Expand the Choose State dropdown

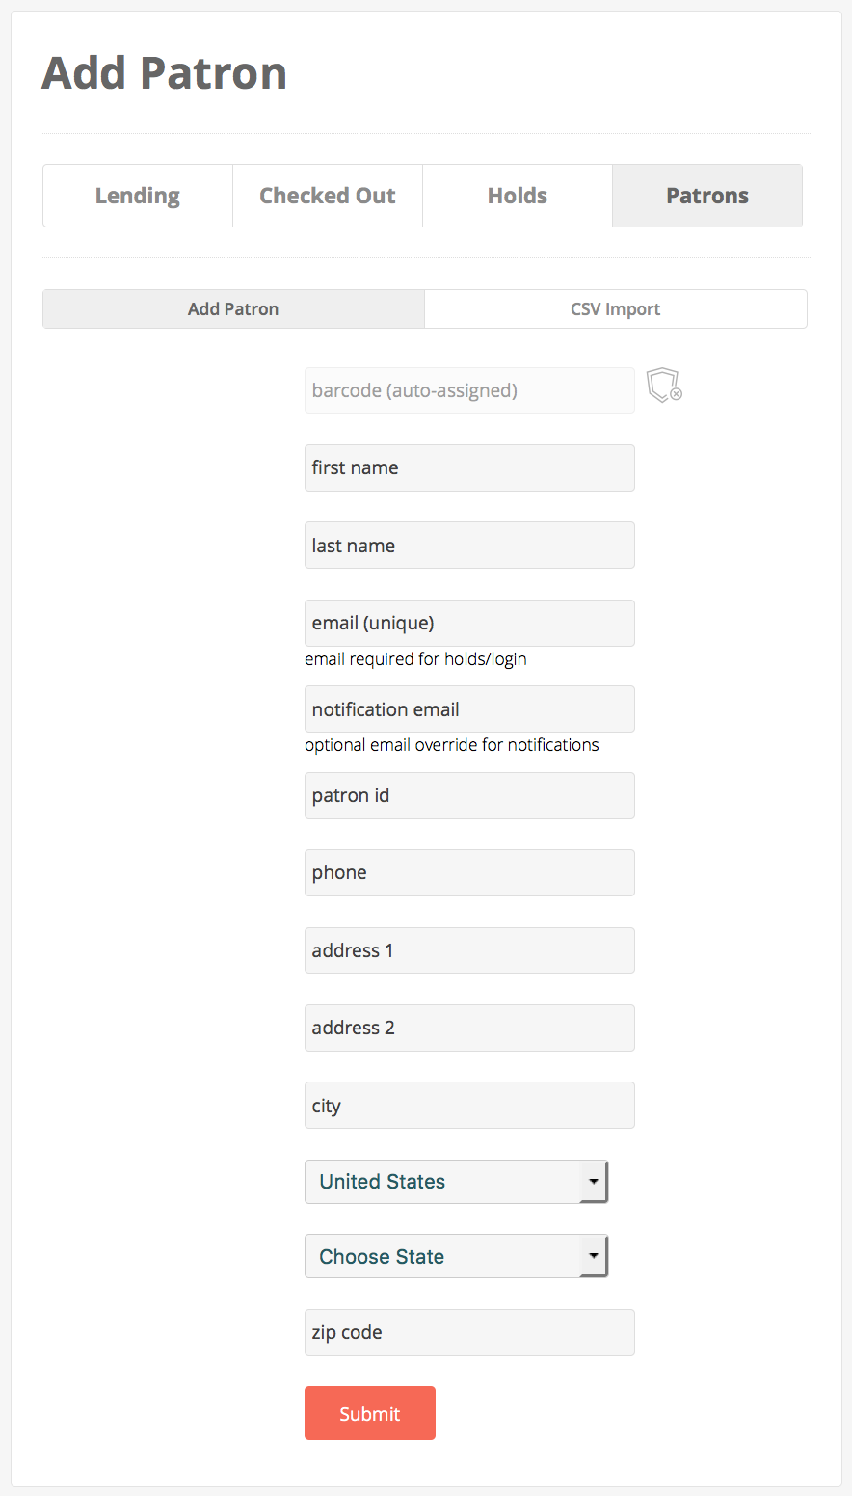(456, 1257)
